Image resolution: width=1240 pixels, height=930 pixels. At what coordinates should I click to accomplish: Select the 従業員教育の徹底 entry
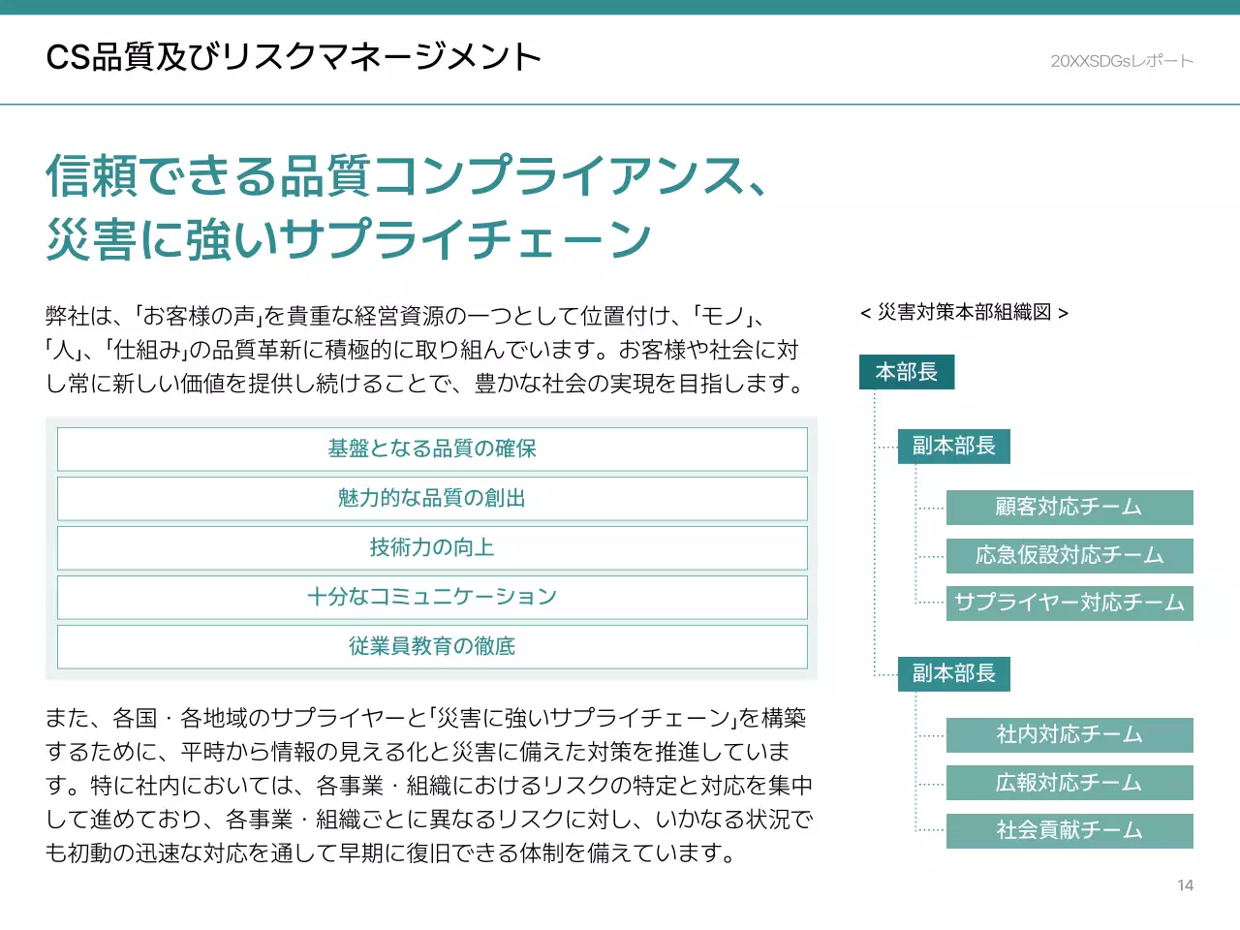click(x=432, y=646)
